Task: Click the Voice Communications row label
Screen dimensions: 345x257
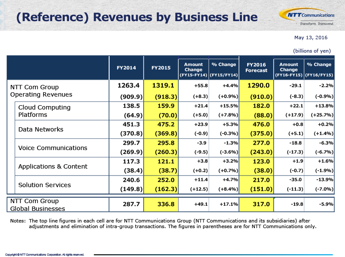Action: tap(53, 148)
